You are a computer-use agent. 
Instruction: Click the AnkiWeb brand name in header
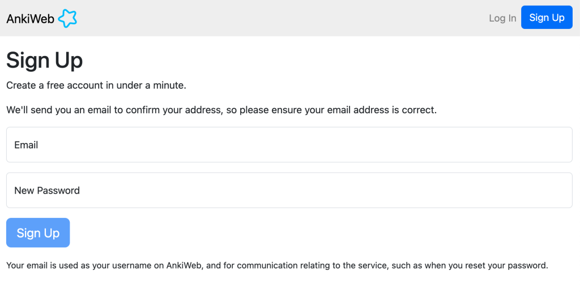click(30, 19)
